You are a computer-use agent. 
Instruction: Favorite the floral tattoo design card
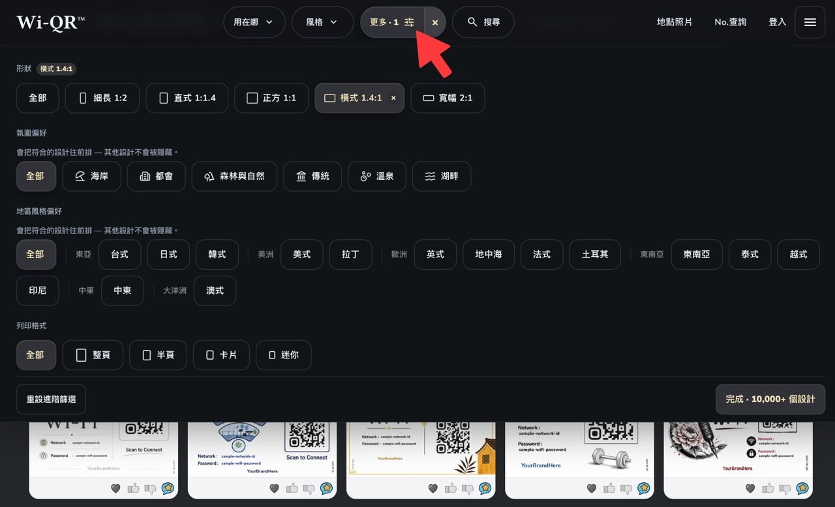pos(750,488)
